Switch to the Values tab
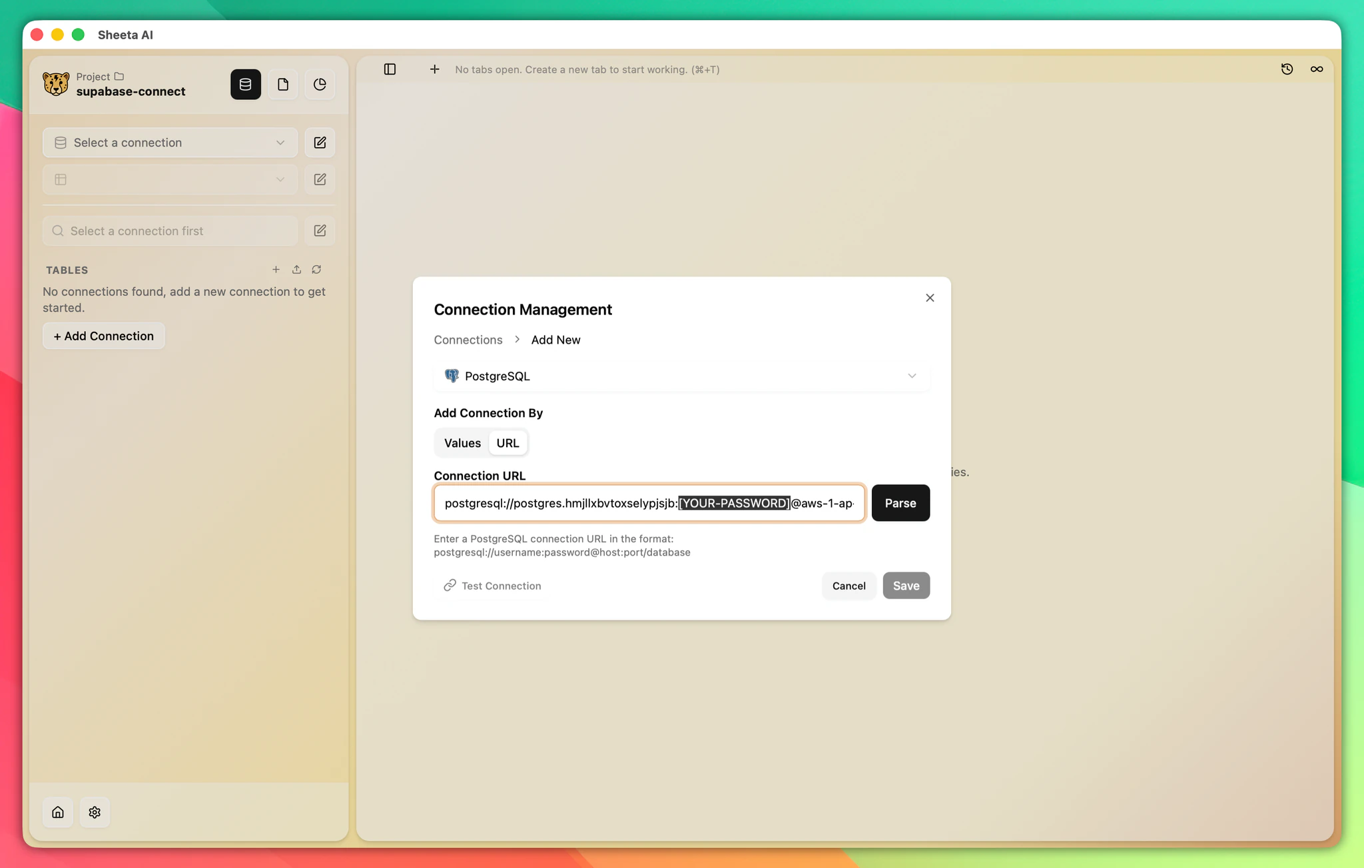 462,443
